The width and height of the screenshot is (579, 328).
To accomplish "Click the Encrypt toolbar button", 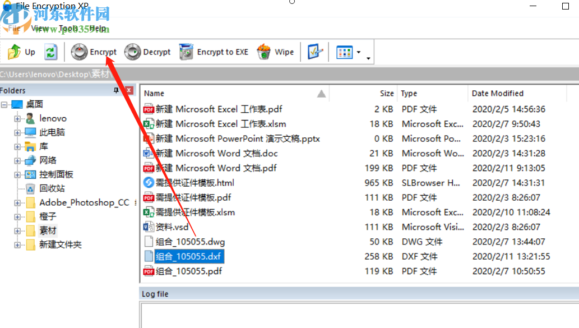I will [94, 52].
